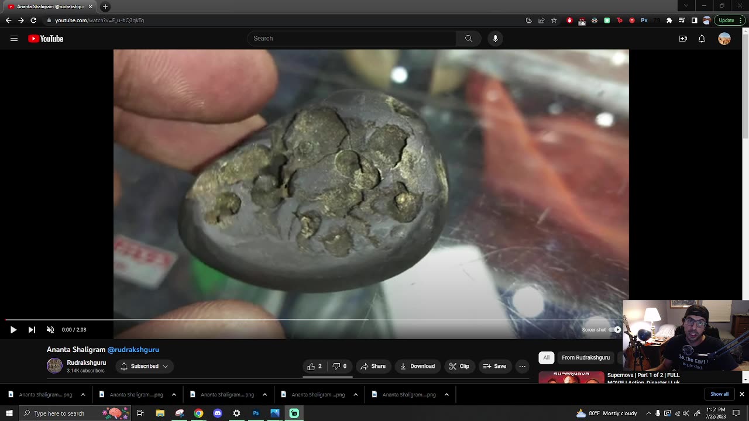Open the system volume control
The height and width of the screenshot is (421, 749).
tap(686, 413)
